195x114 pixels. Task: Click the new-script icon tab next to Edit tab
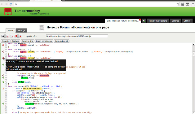144,21
